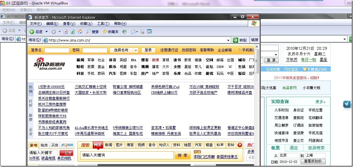Screen dimensions: 353x167
Task: Click the Mail envelope toolbar icon
Action: pyautogui.click(x=133, y=32)
